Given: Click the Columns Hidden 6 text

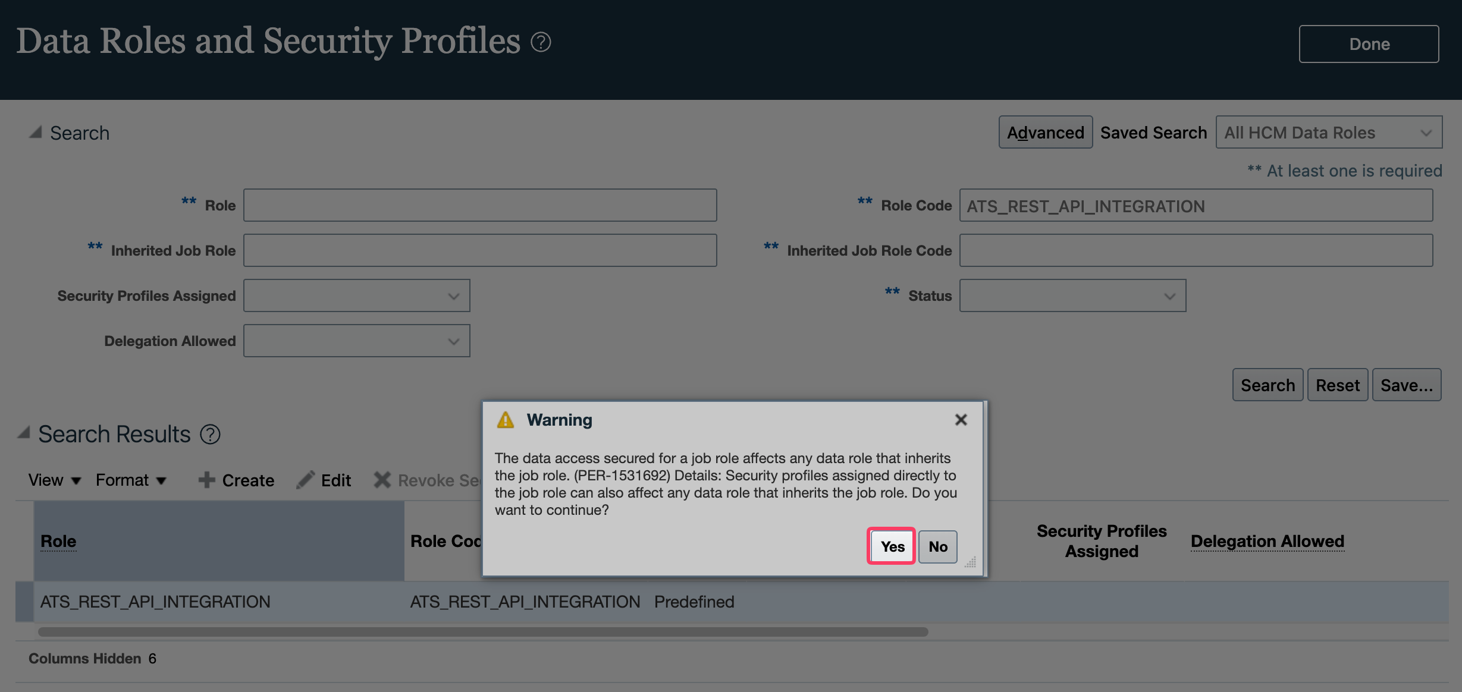Looking at the screenshot, I should (x=92, y=658).
